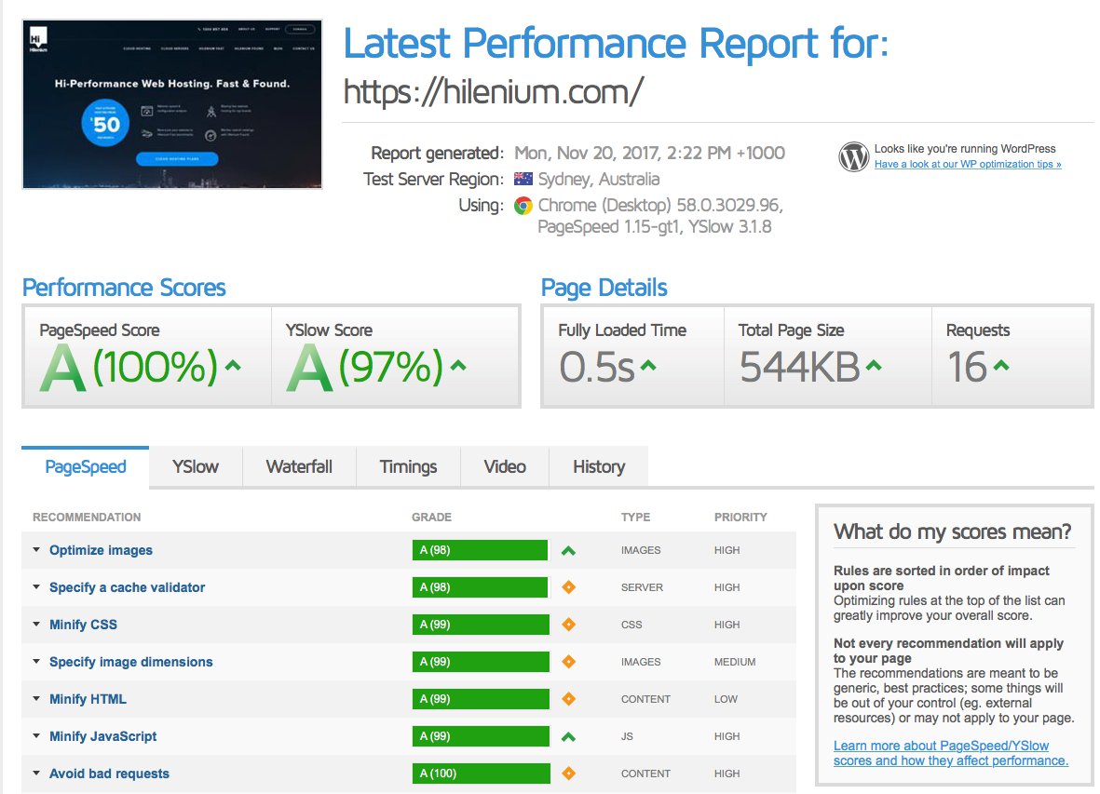Click the 0.5s Fully Loaded Time value
Screen dimensions: 1100x794
click(x=597, y=367)
